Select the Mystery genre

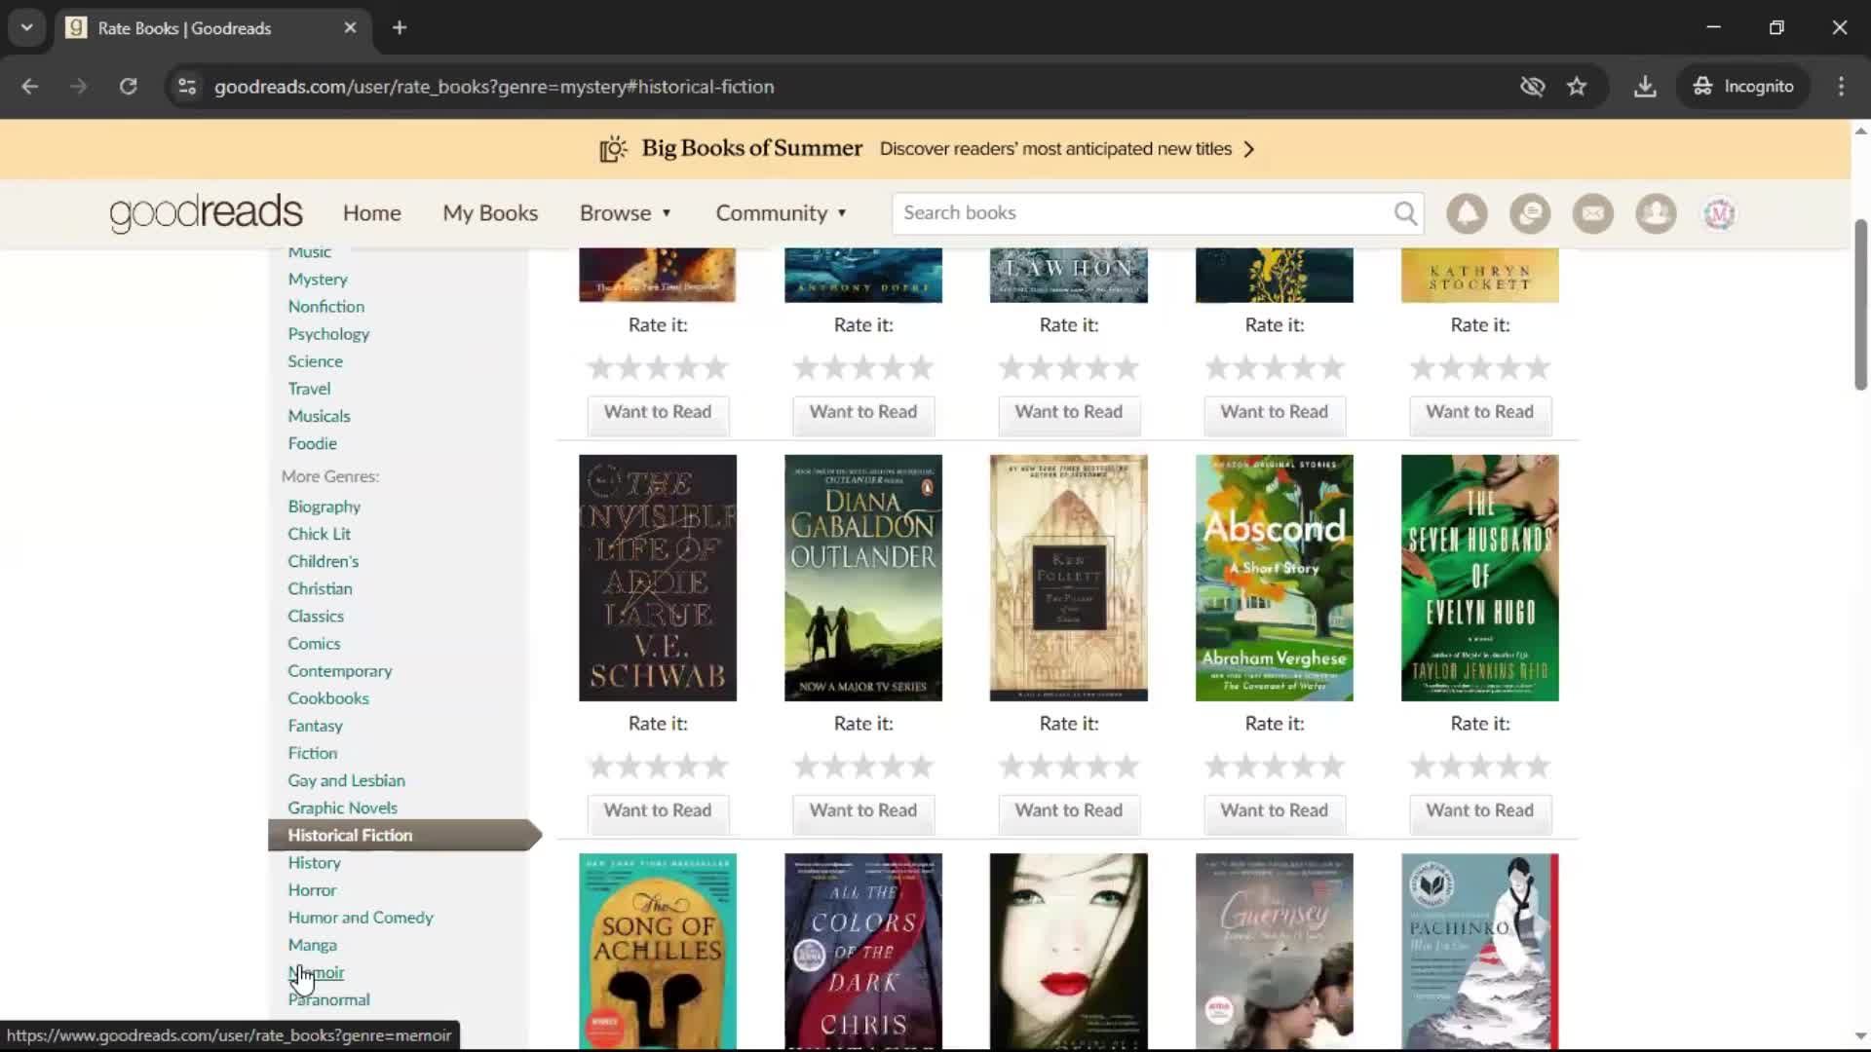318,280
